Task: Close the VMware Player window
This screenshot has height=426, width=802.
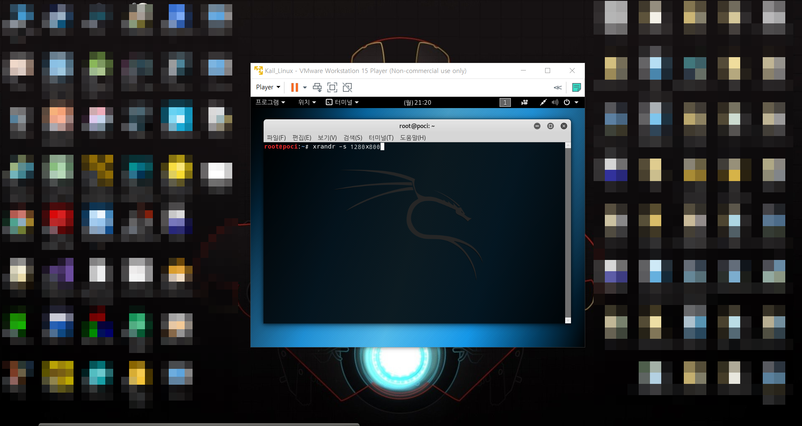Action: tap(572, 71)
